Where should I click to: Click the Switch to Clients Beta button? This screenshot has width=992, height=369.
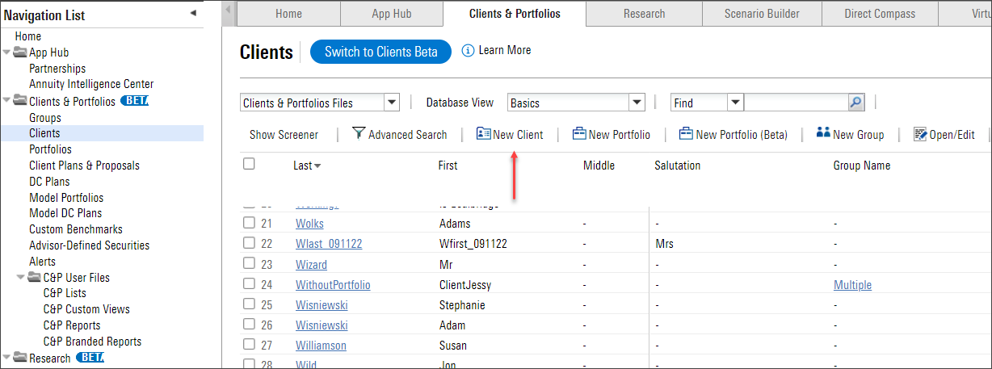(380, 52)
